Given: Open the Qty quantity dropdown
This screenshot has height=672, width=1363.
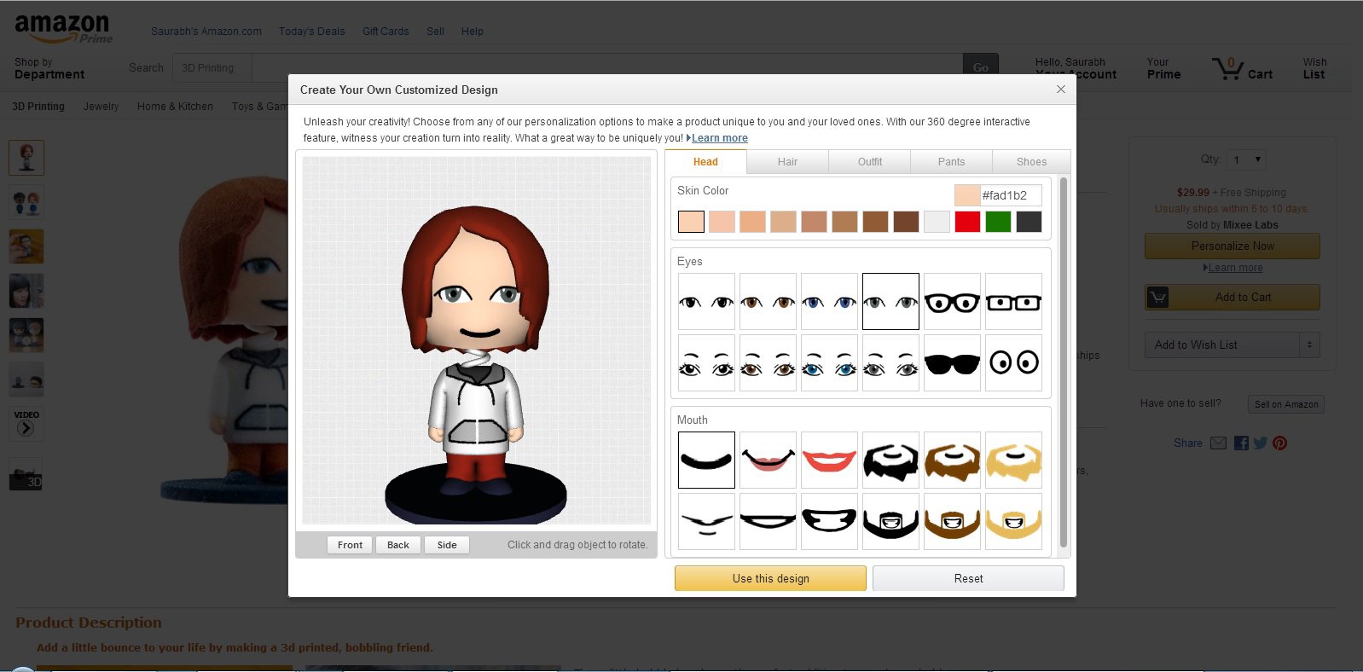Looking at the screenshot, I should point(1247,159).
